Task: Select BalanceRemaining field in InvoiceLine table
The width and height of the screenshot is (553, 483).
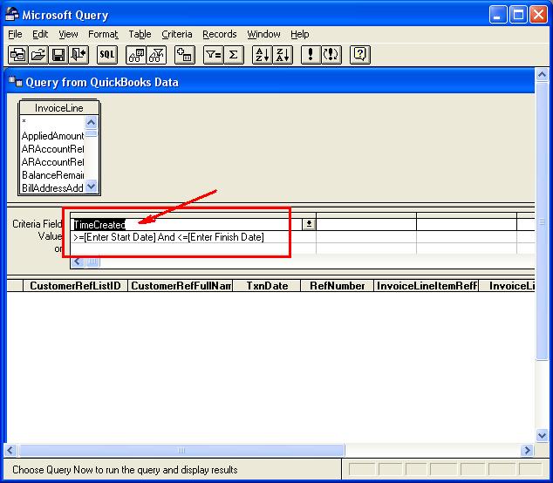Action: 52,175
